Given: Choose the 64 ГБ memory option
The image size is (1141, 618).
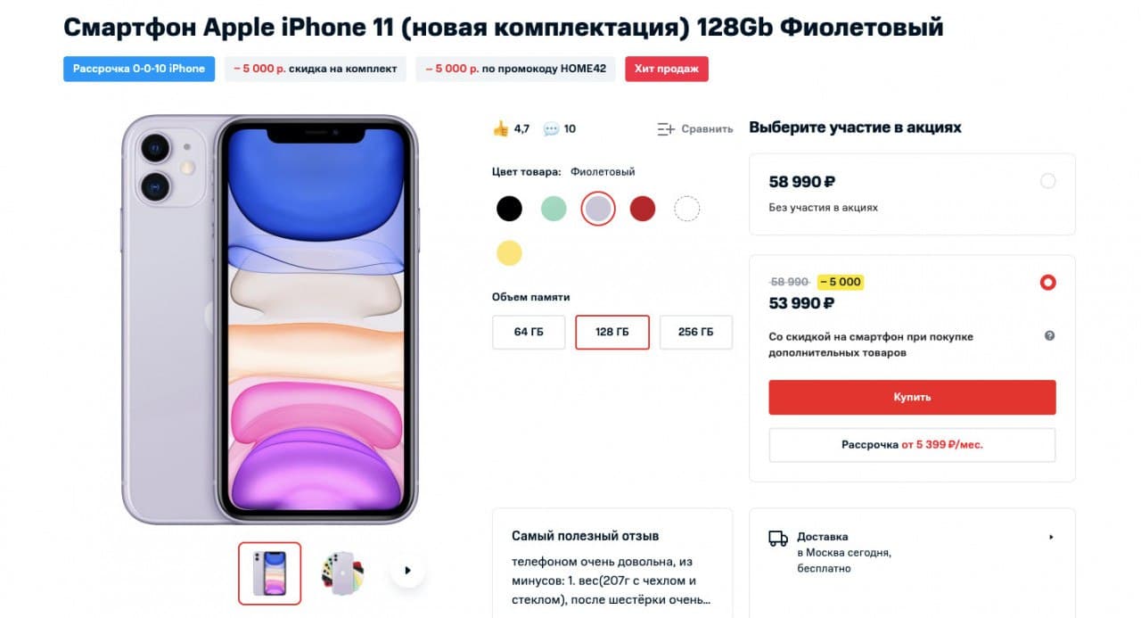Looking at the screenshot, I should click(529, 332).
